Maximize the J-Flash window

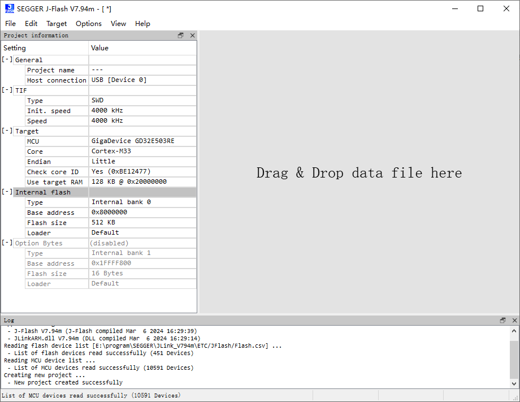tap(480, 8)
